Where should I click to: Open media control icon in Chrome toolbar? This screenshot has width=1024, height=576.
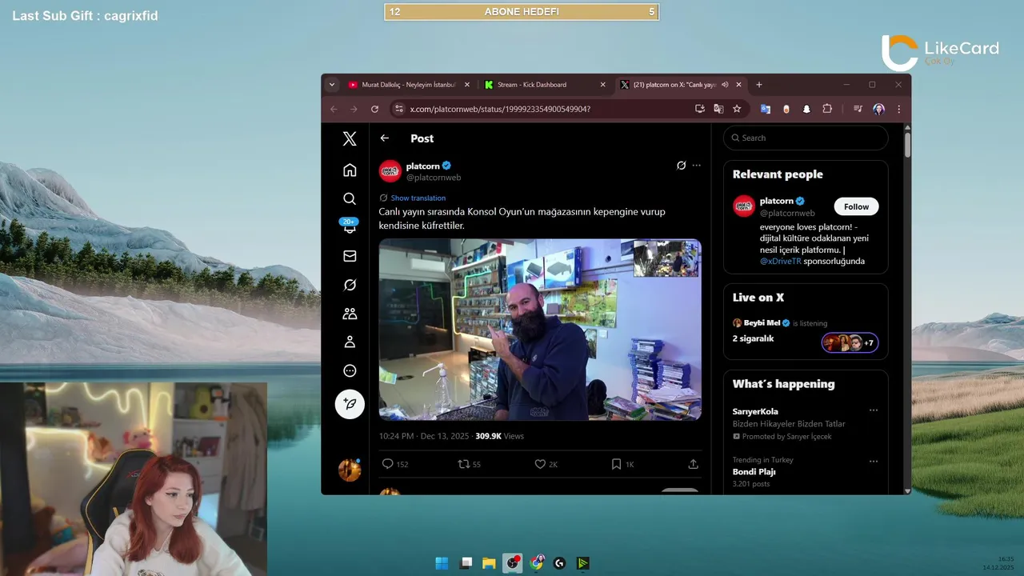click(857, 109)
